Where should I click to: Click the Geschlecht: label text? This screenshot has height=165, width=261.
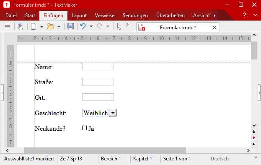tap(51, 113)
